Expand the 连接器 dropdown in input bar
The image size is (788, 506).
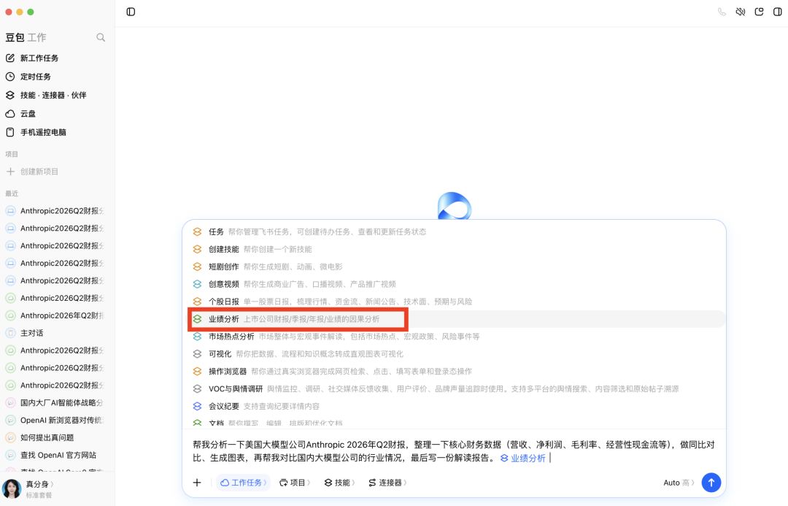pos(387,483)
